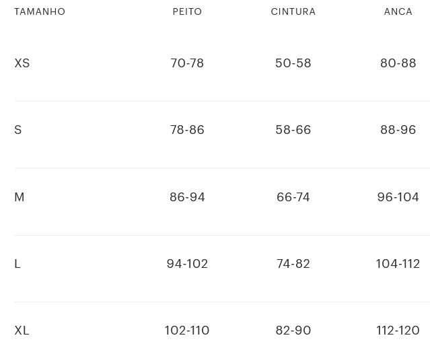This screenshot has height=348, width=430.
Task: Select the XS size row label
Action: (22, 63)
